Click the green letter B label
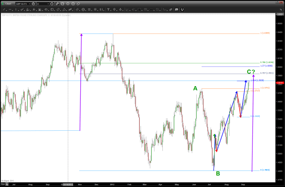This screenshot has height=187, width=285. point(218,174)
